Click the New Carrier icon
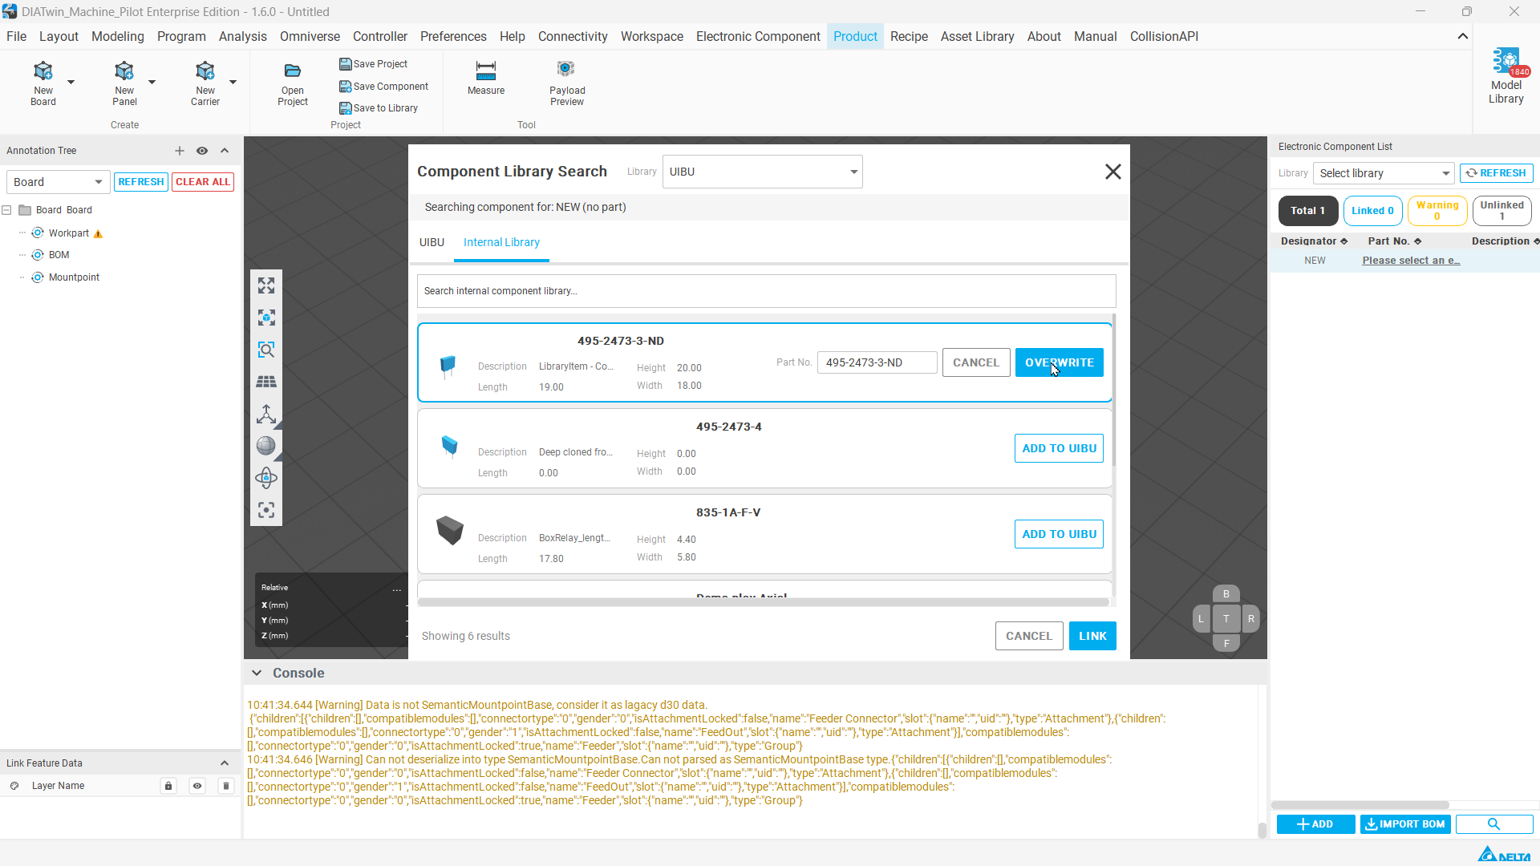Image resolution: width=1540 pixels, height=866 pixels. [x=205, y=71]
